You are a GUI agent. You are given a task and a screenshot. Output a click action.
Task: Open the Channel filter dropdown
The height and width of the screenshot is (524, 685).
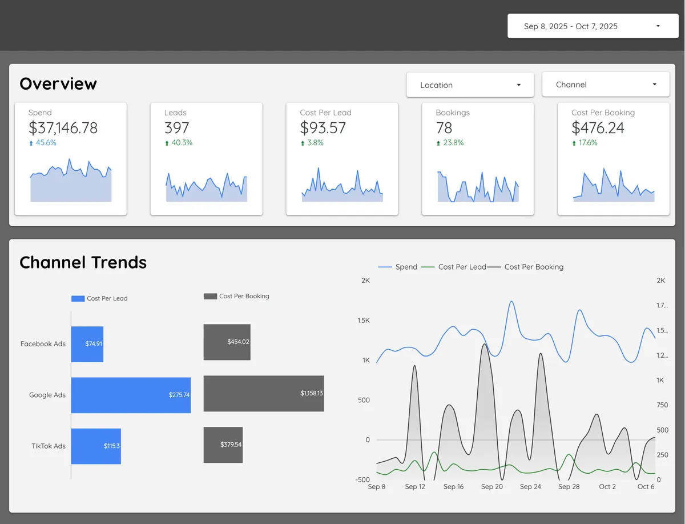point(606,84)
